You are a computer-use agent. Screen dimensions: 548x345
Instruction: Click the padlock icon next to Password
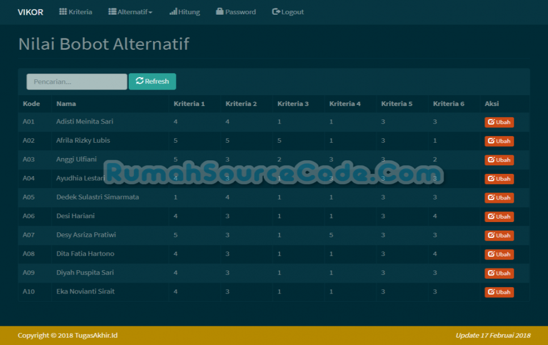click(219, 11)
